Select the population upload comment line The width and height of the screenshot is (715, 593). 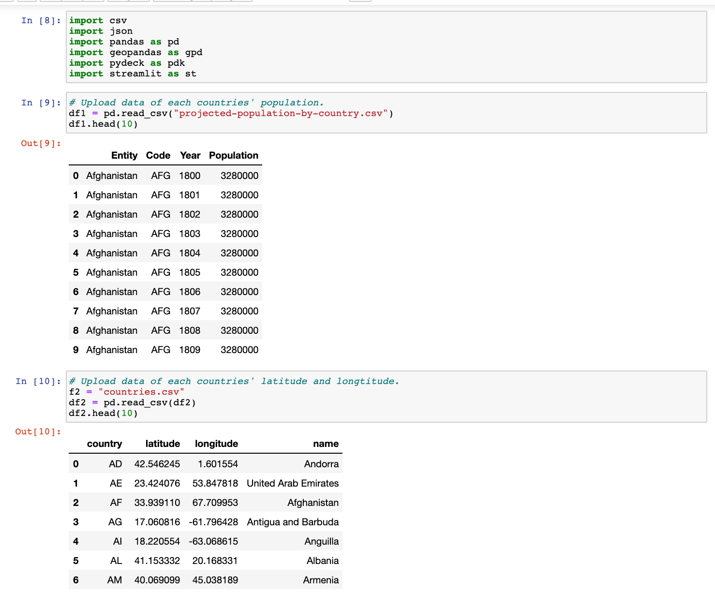[x=195, y=102]
